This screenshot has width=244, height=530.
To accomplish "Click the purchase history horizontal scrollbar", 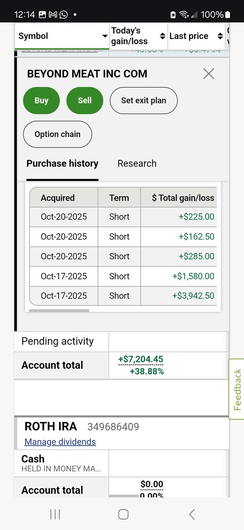I will coord(59,310).
